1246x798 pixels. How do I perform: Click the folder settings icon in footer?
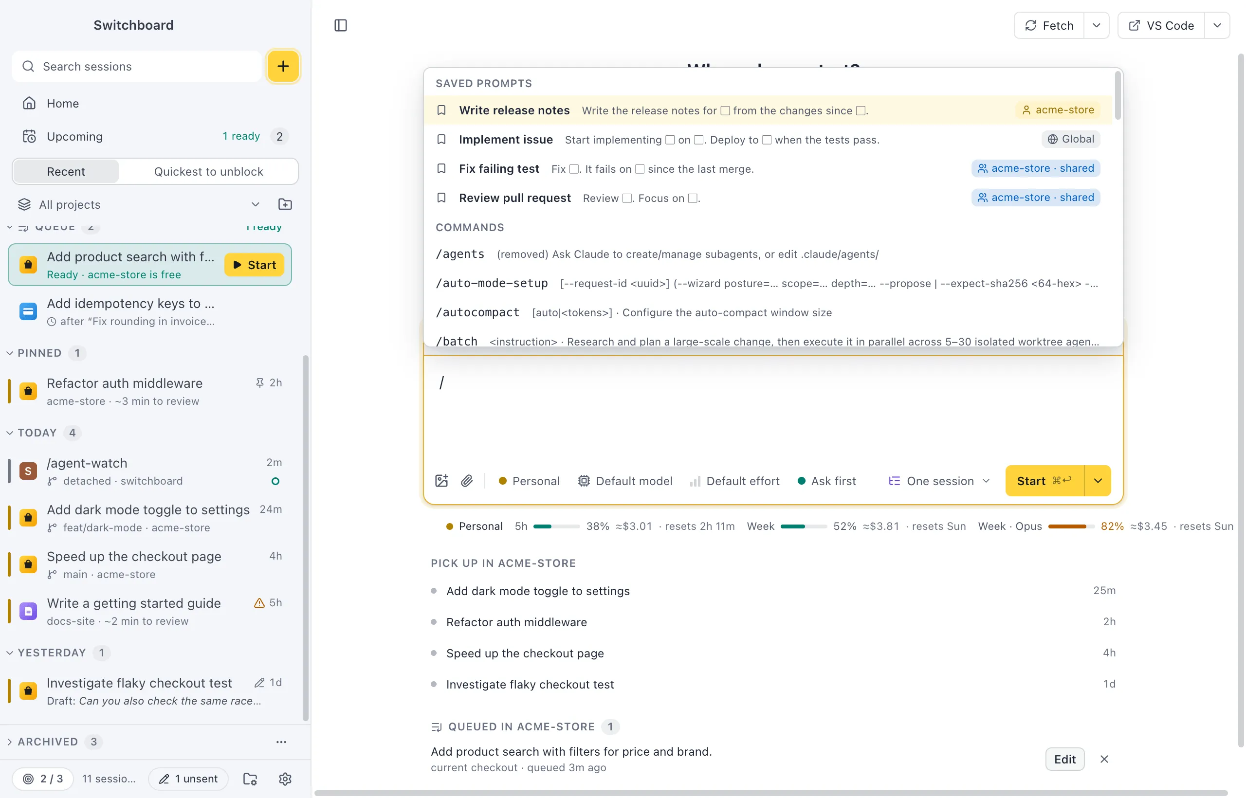coord(250,779)
